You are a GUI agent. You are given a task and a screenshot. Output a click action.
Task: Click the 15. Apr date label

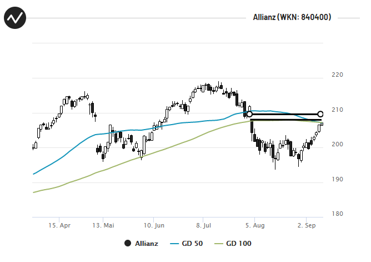(59, 225)
